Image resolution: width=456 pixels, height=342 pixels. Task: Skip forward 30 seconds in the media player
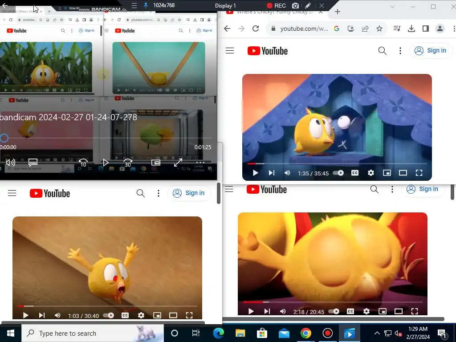click(128, 163)
